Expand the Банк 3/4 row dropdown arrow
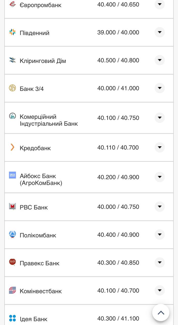 pyautogui.click(x=160, y=88)
